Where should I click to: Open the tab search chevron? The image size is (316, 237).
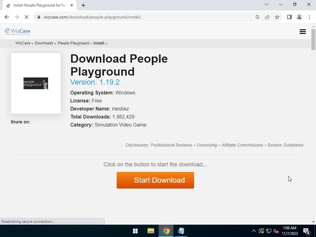[x=266, y=4]
